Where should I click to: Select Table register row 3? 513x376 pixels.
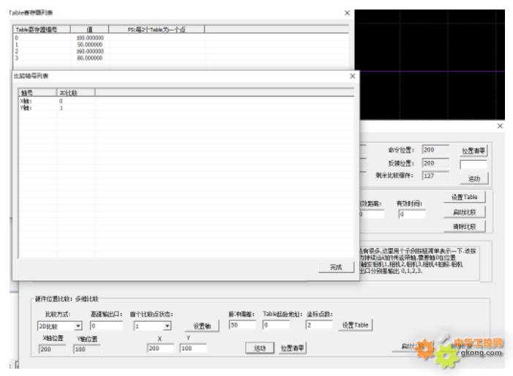(x=181, y=58)
